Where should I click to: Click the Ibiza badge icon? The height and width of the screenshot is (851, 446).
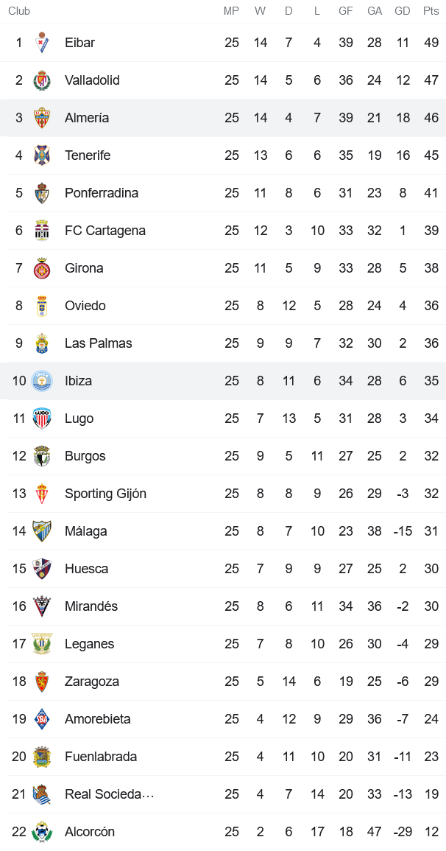[x=43, y=381]
